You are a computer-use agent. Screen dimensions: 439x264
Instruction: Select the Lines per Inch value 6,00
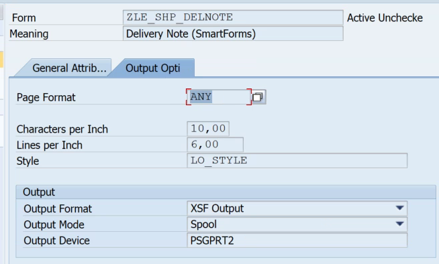pyautogui.click(x=215, y=145)
